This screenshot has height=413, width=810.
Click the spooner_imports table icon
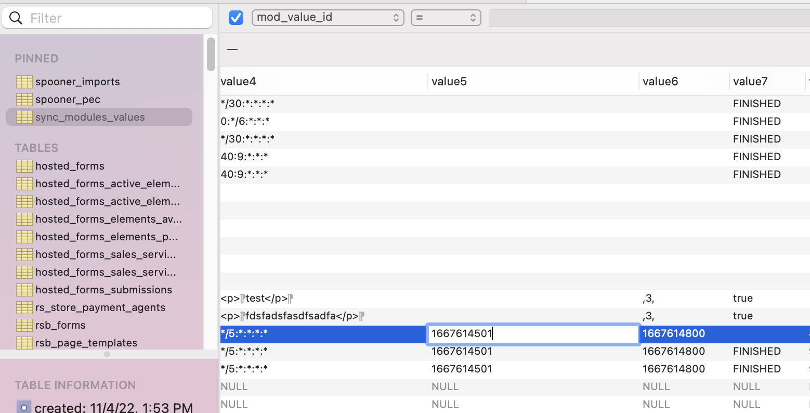[x=24, y=82]
